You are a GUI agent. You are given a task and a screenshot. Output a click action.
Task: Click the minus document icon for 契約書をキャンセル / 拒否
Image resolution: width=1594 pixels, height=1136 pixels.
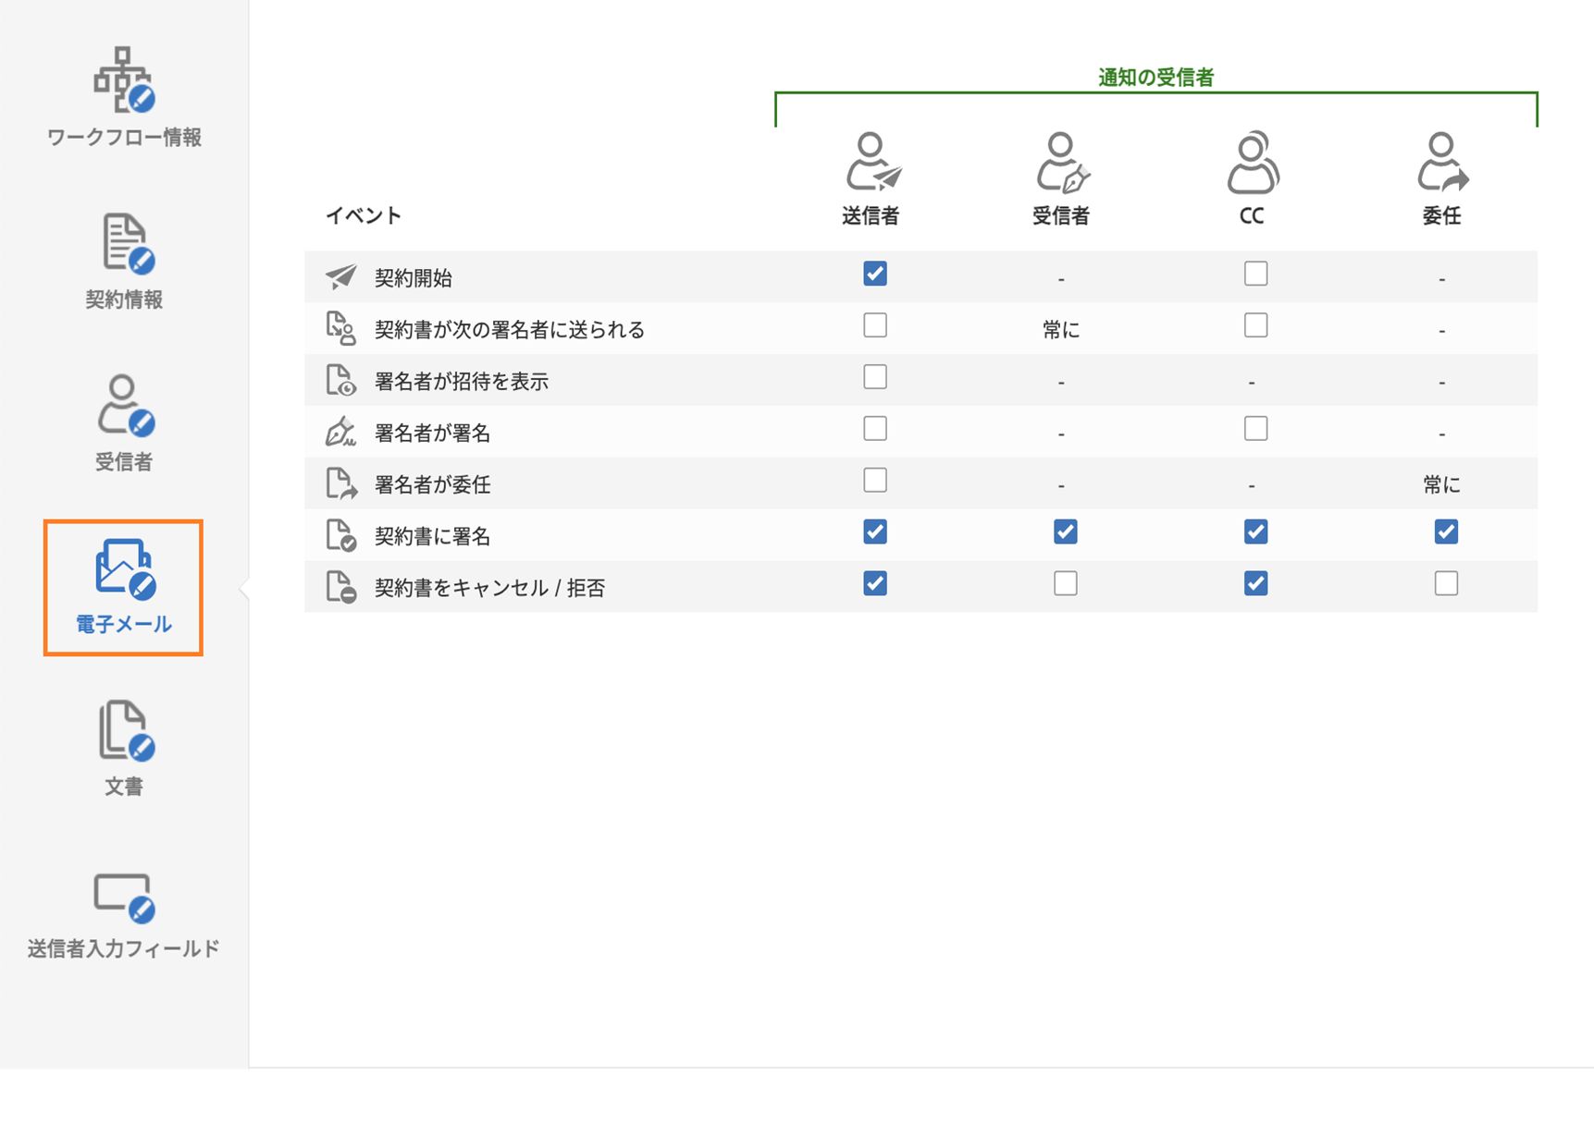pyautogui.click(x=340, y=587)
